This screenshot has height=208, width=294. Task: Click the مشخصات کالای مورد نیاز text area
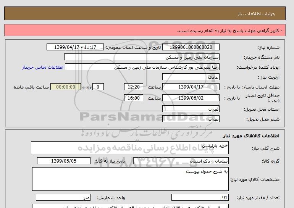pyautogui.click(x=130, y=179)
